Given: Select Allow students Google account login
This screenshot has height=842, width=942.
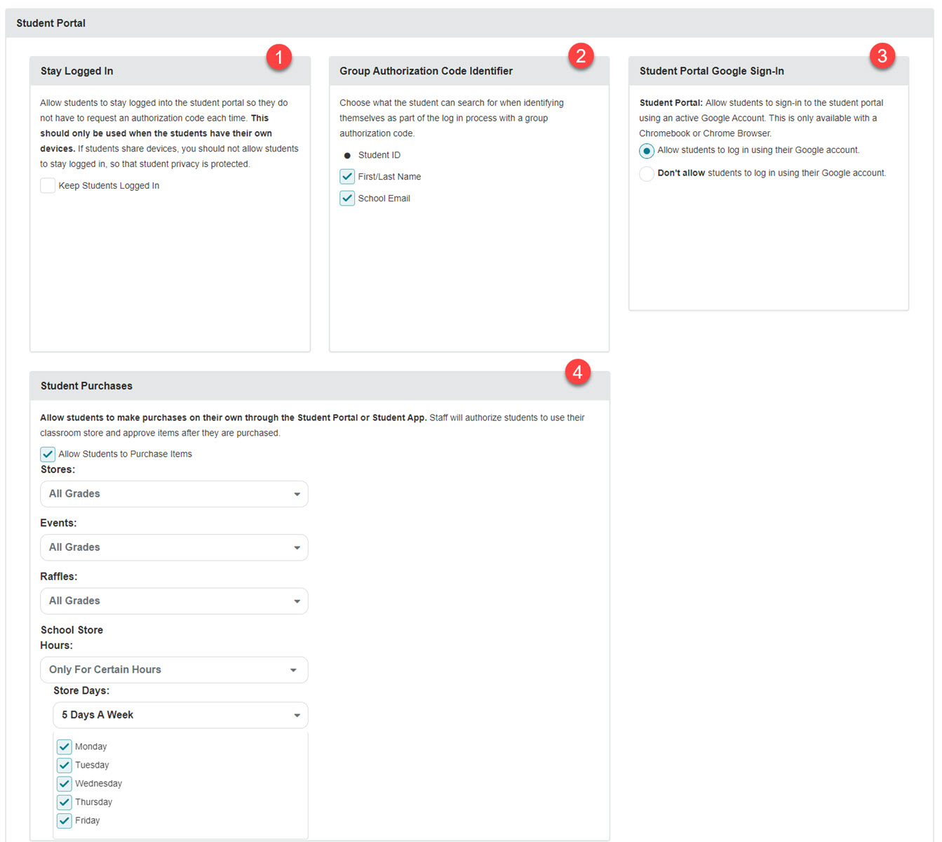Looking at the screenshot, I should coord(647,151).
